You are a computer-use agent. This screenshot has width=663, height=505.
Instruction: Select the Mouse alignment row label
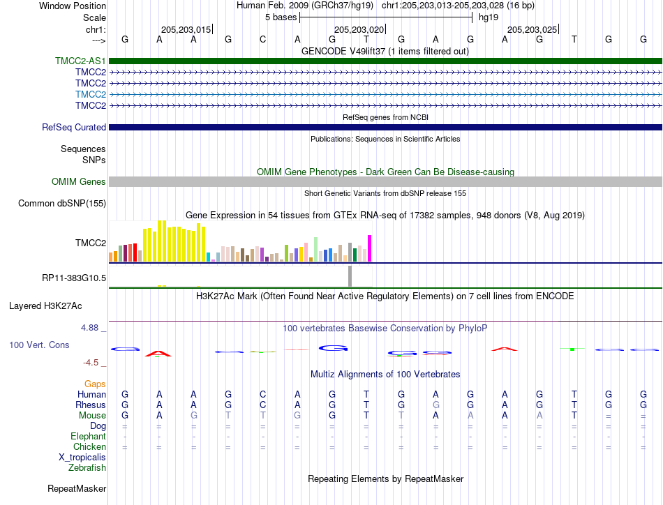point(92,416)
